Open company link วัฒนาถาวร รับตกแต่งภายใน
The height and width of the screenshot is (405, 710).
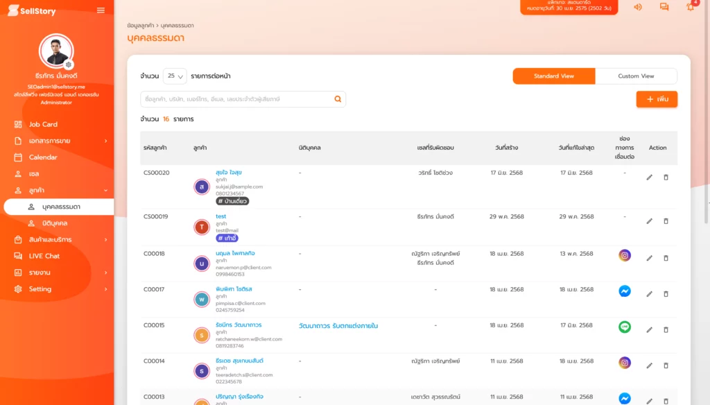[x=338, y=326]
